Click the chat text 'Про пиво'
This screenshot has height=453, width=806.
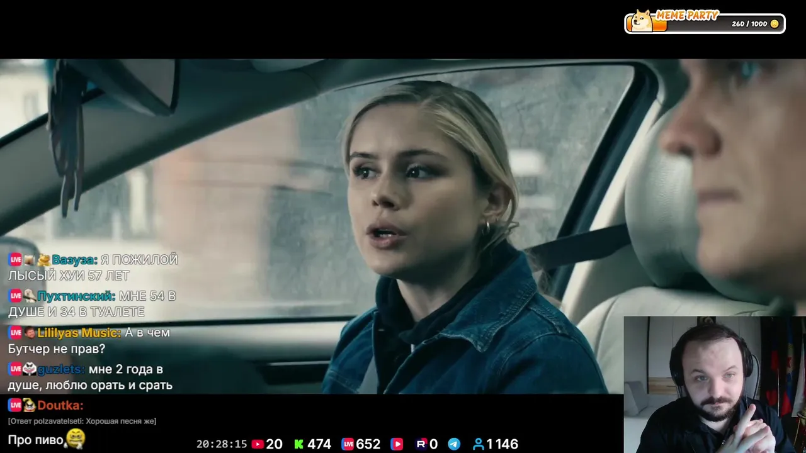point(37,440)
